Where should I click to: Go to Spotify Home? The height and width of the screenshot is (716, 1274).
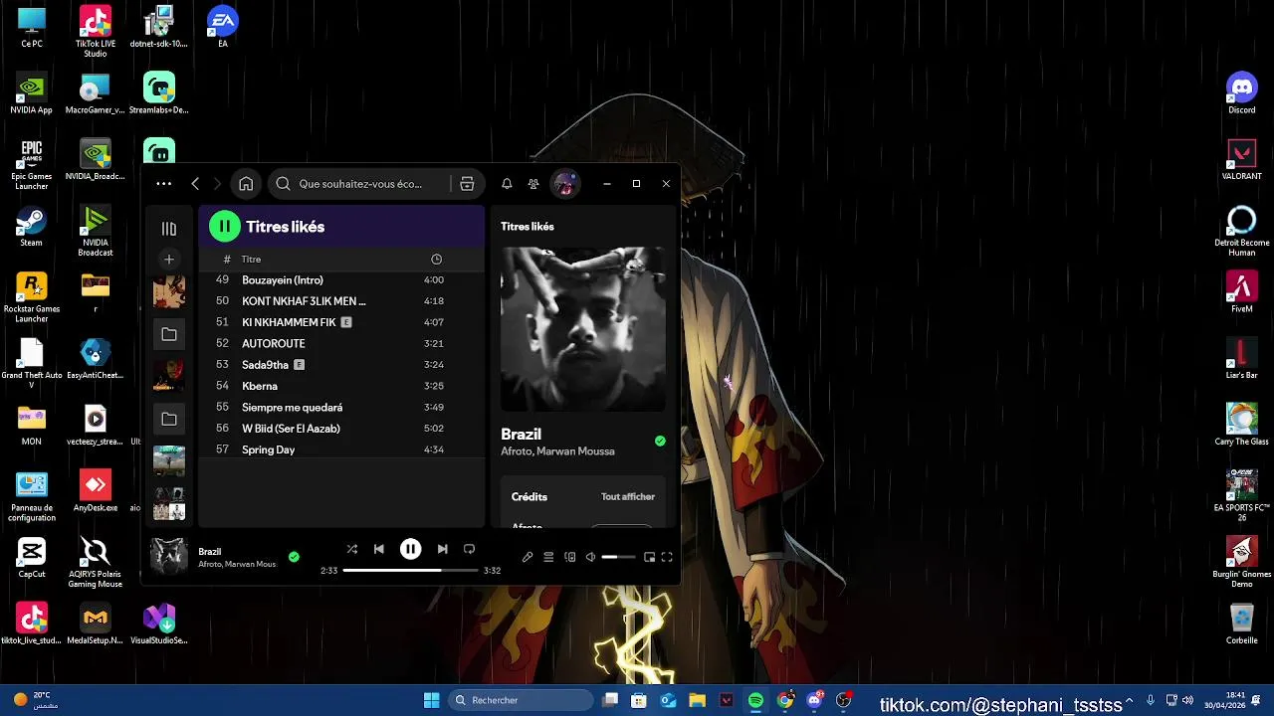246,184
